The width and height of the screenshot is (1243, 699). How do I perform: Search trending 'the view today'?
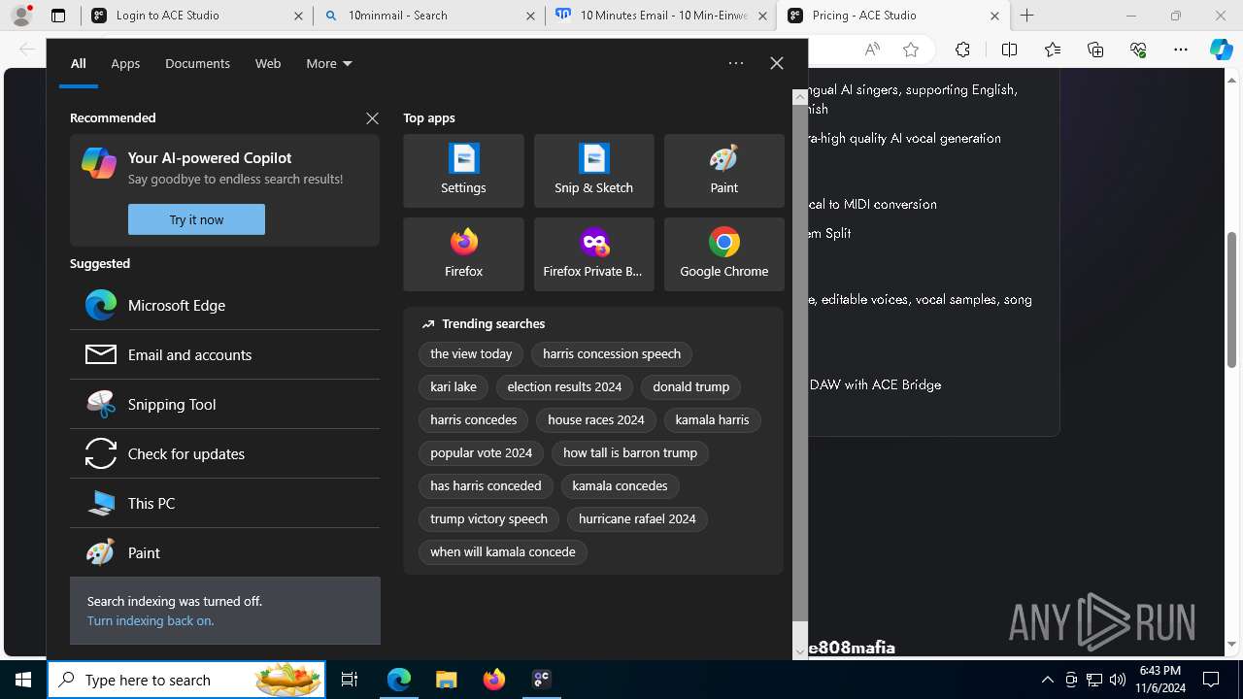tap(471, 354)
